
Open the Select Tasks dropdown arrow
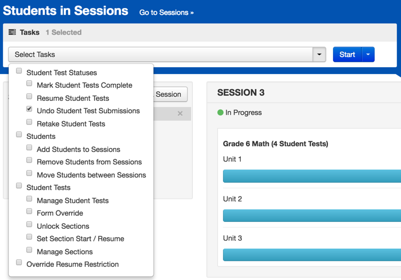(319, 55)
